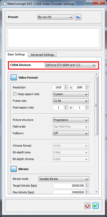This screenshot has width=107, height=217.
Task: Open the Bit-depth chroma dropdown
Action: point(71,159)
